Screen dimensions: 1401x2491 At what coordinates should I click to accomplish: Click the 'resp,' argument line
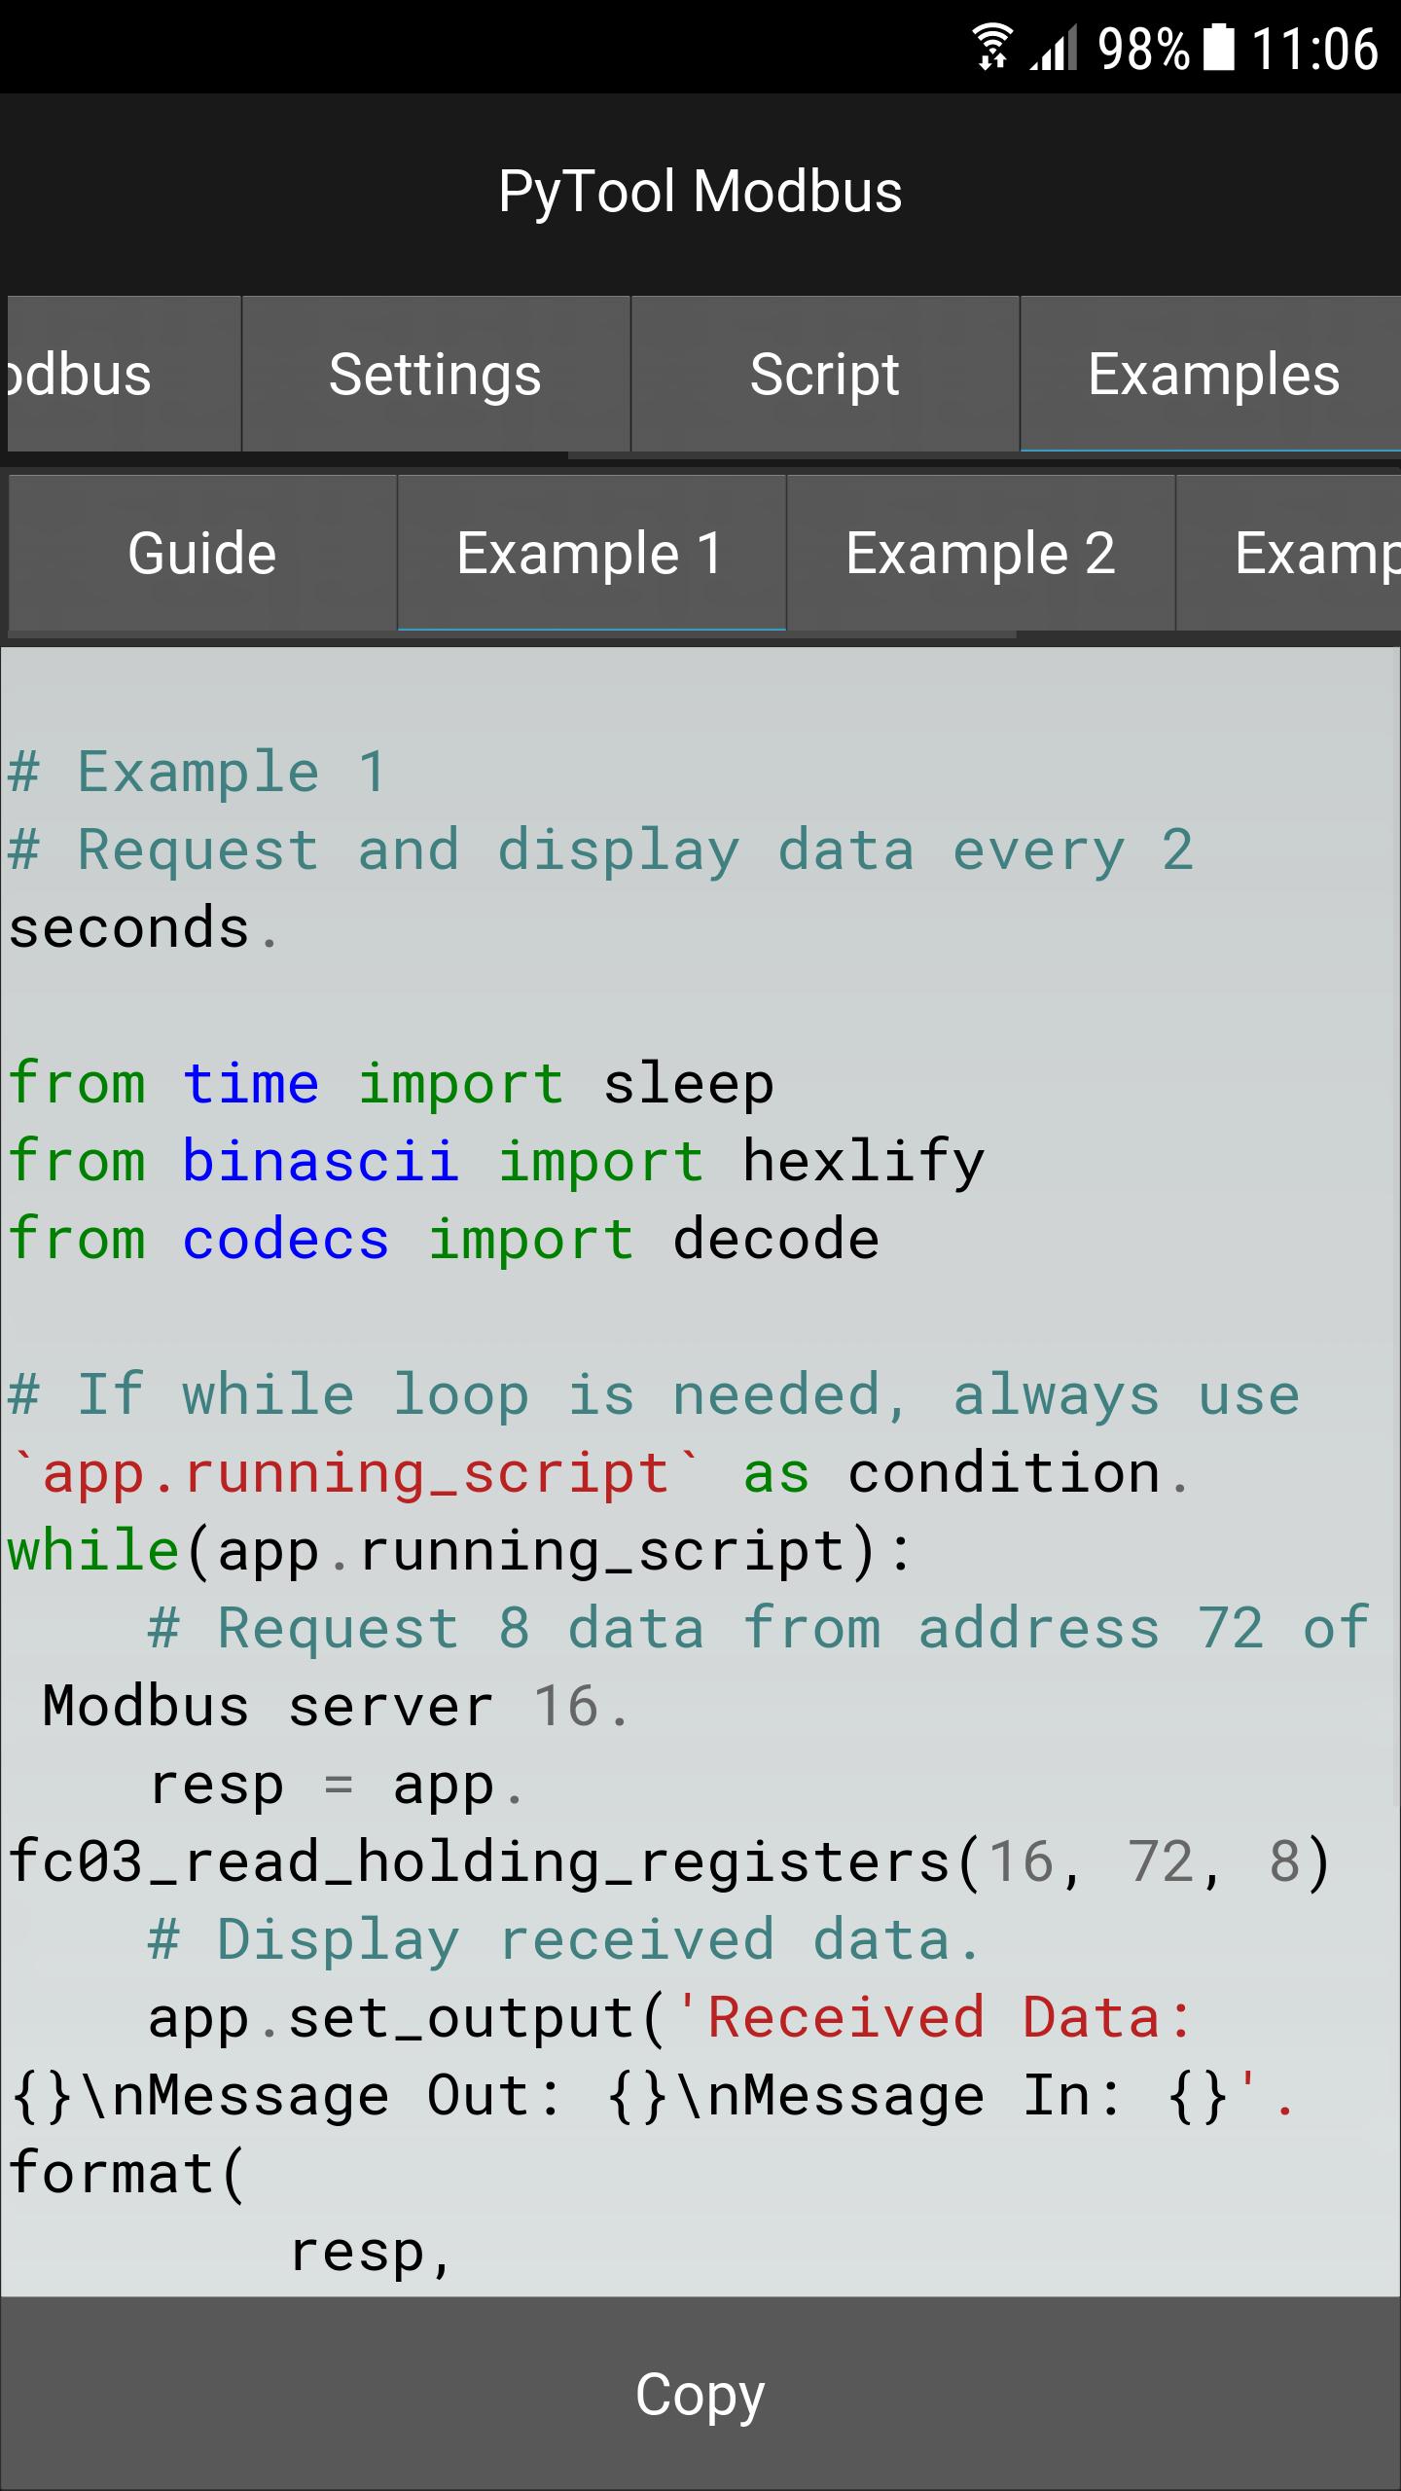[372, 2252]
